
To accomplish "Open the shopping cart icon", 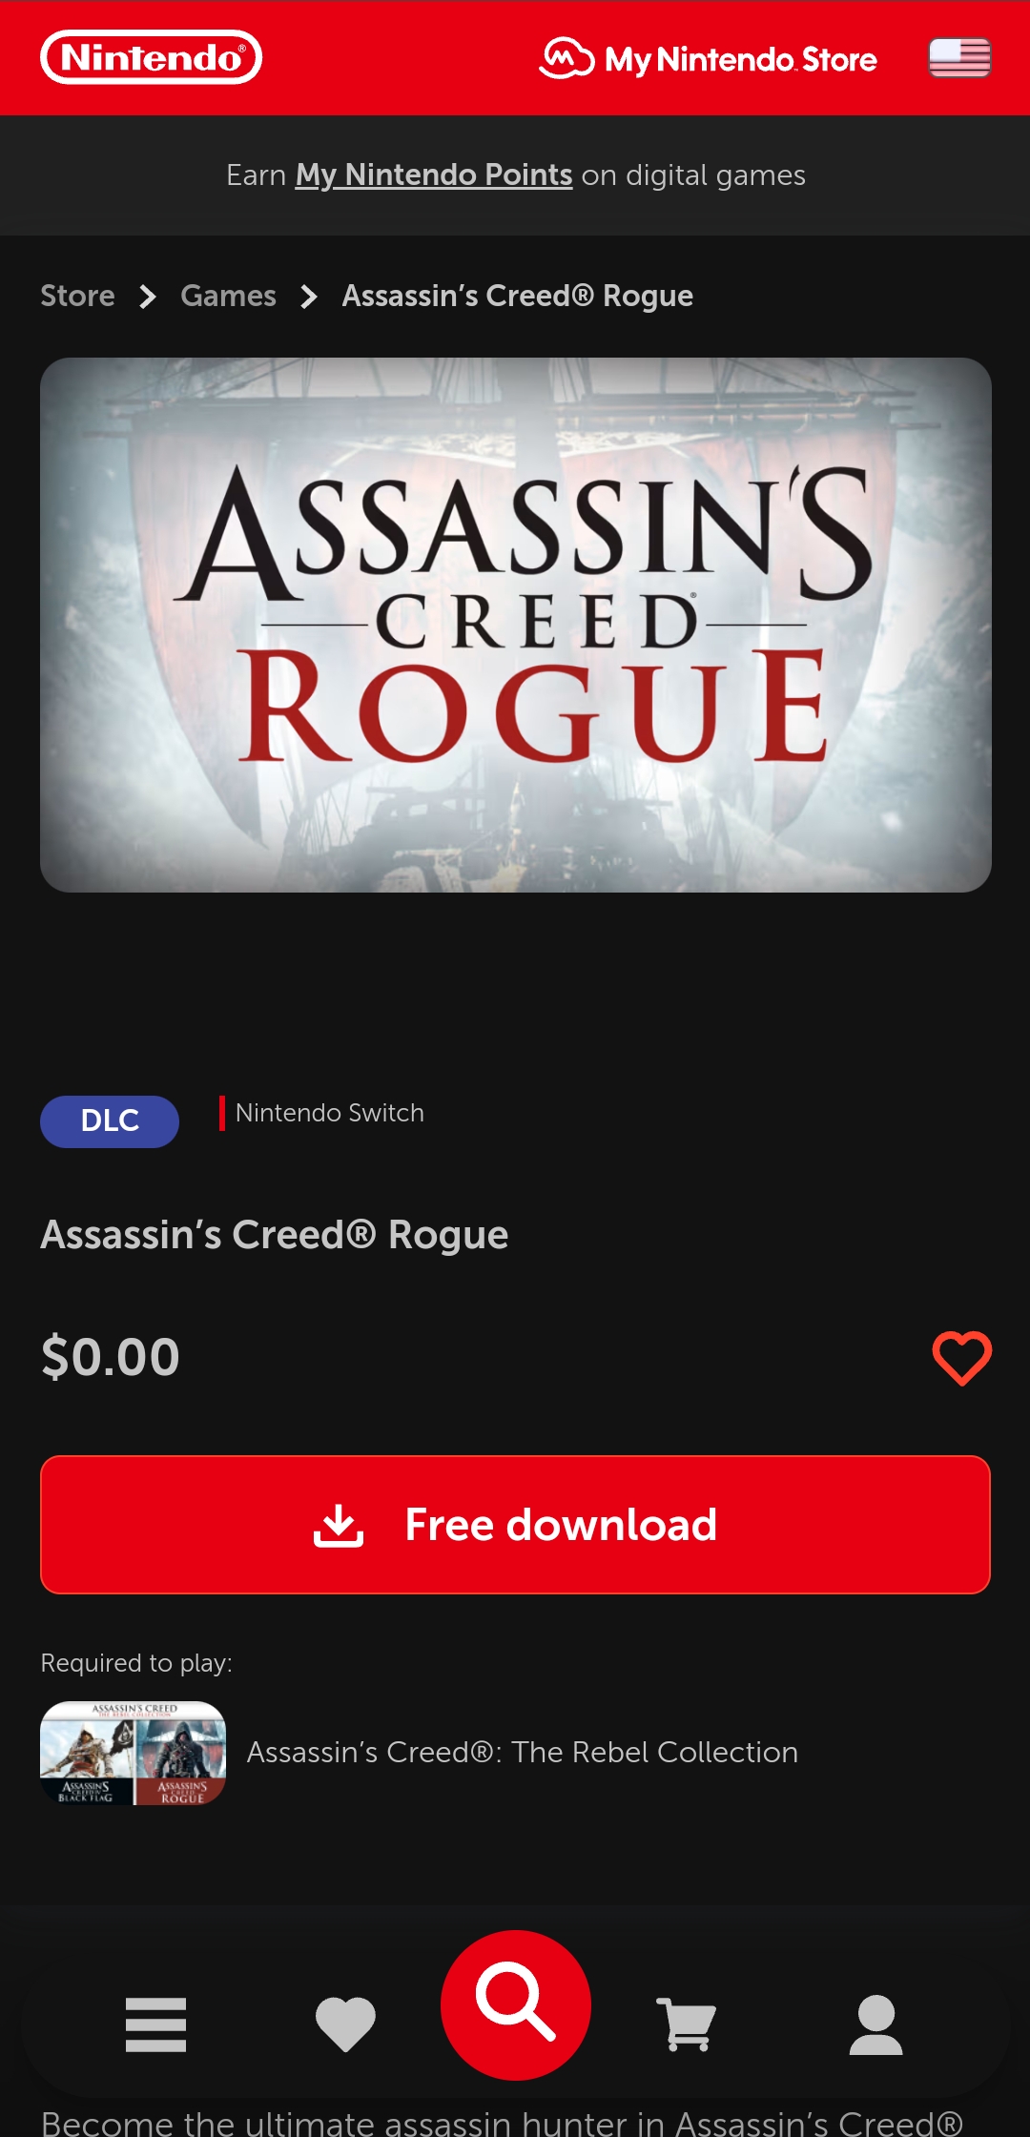I will (x=686, y=2024).
